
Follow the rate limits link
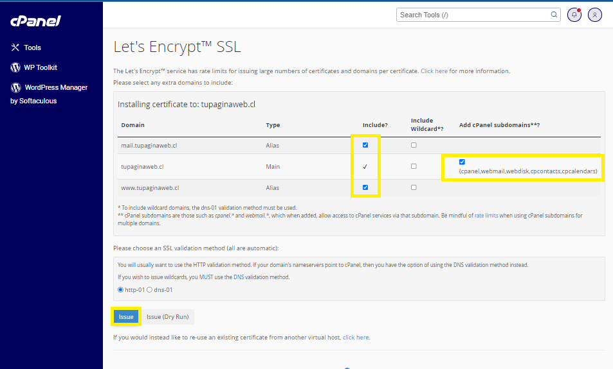pyautogui.click(x=487, y=216)
